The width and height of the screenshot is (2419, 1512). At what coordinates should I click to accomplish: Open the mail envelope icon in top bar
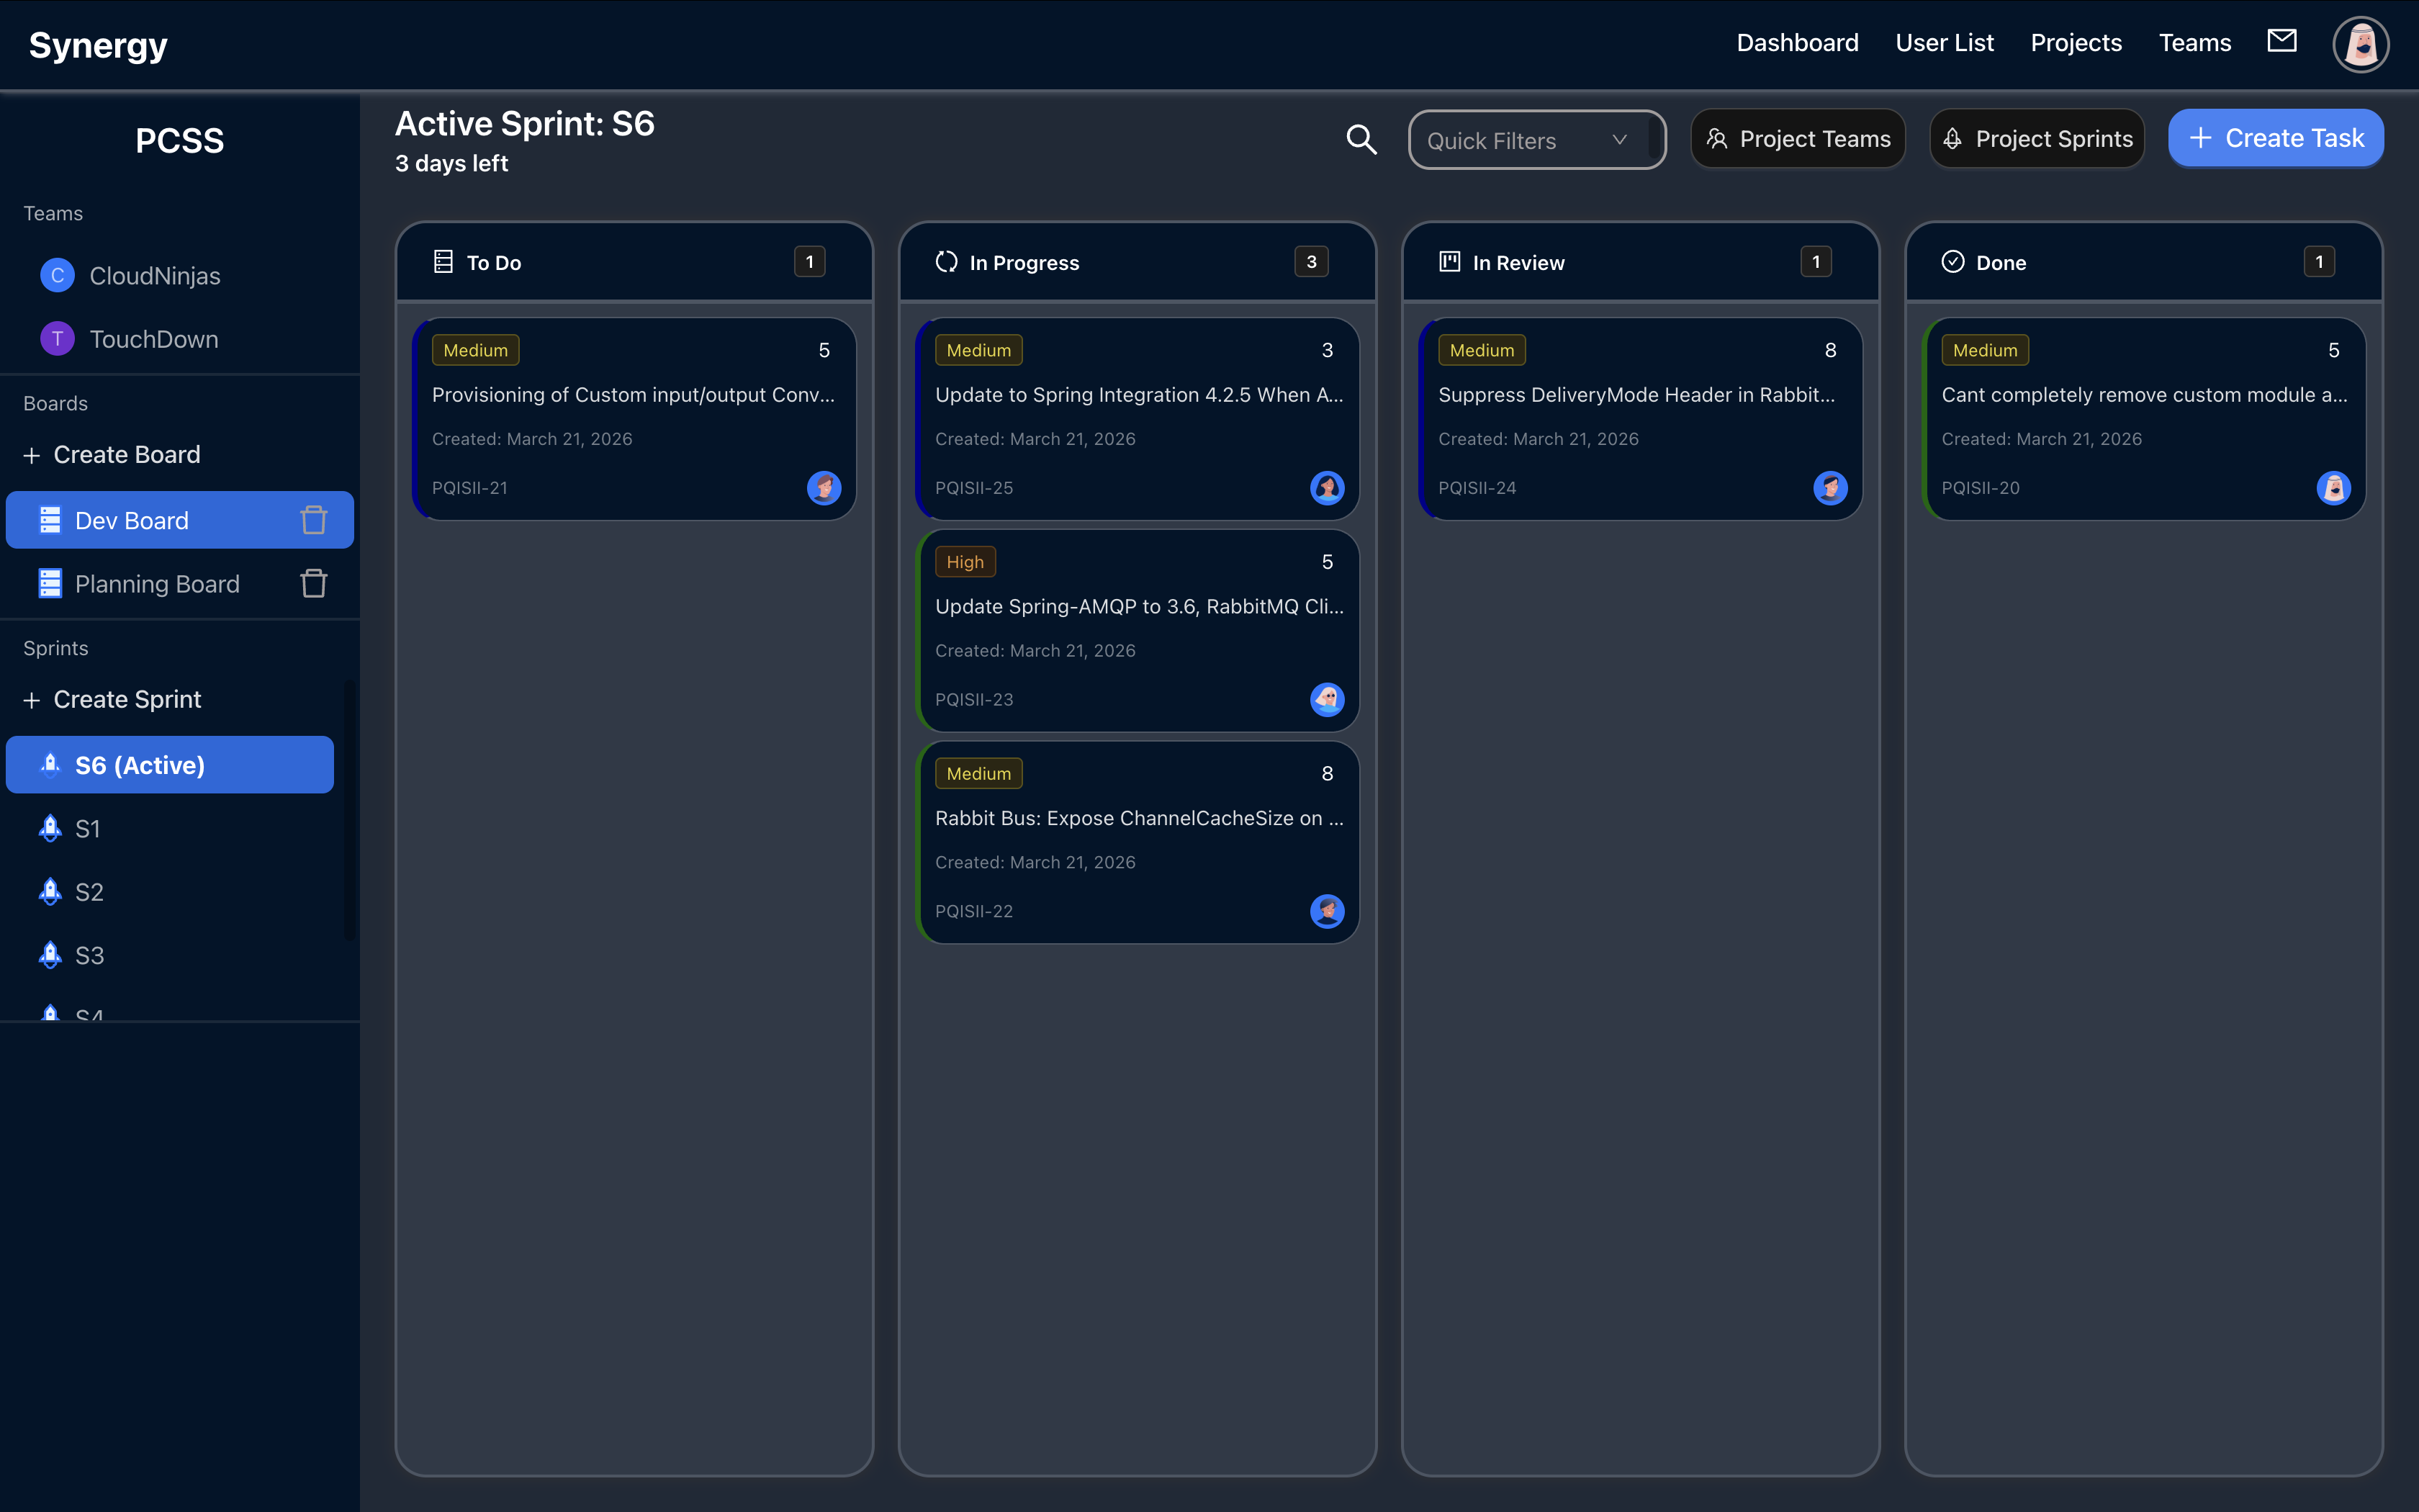(2282, 41)
